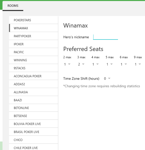
Task: Select PARTYPOKER in the rooms list
Action: (x=33, y=36)
